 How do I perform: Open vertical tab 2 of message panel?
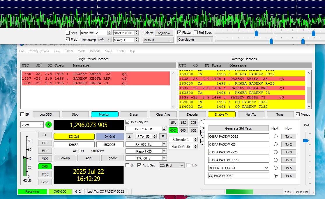click(x=202, y=132)
